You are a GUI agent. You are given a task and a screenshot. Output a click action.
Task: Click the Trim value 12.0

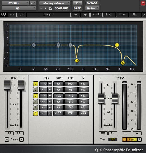tap(113, 139)
